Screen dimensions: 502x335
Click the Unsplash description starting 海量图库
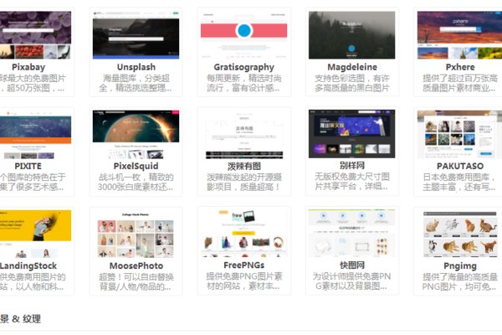point(136,83)
